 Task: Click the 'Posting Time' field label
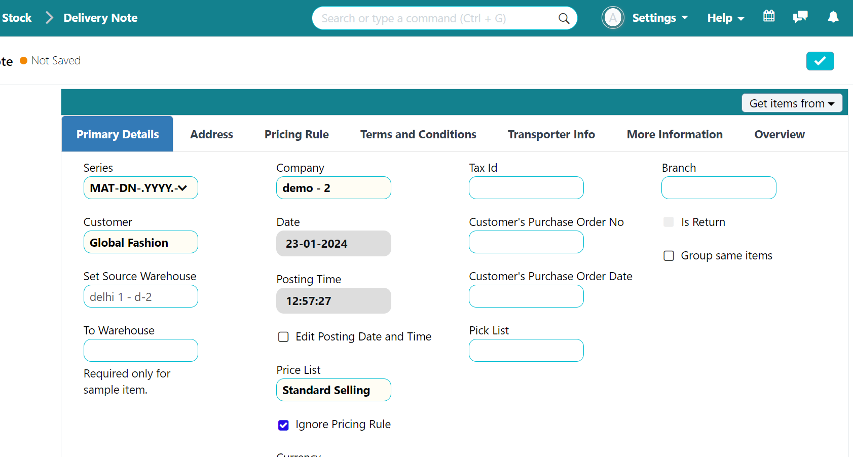pos(309,279)
